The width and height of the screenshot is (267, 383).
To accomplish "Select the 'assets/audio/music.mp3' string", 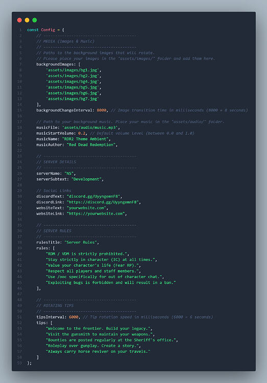I will click(90, 127).
